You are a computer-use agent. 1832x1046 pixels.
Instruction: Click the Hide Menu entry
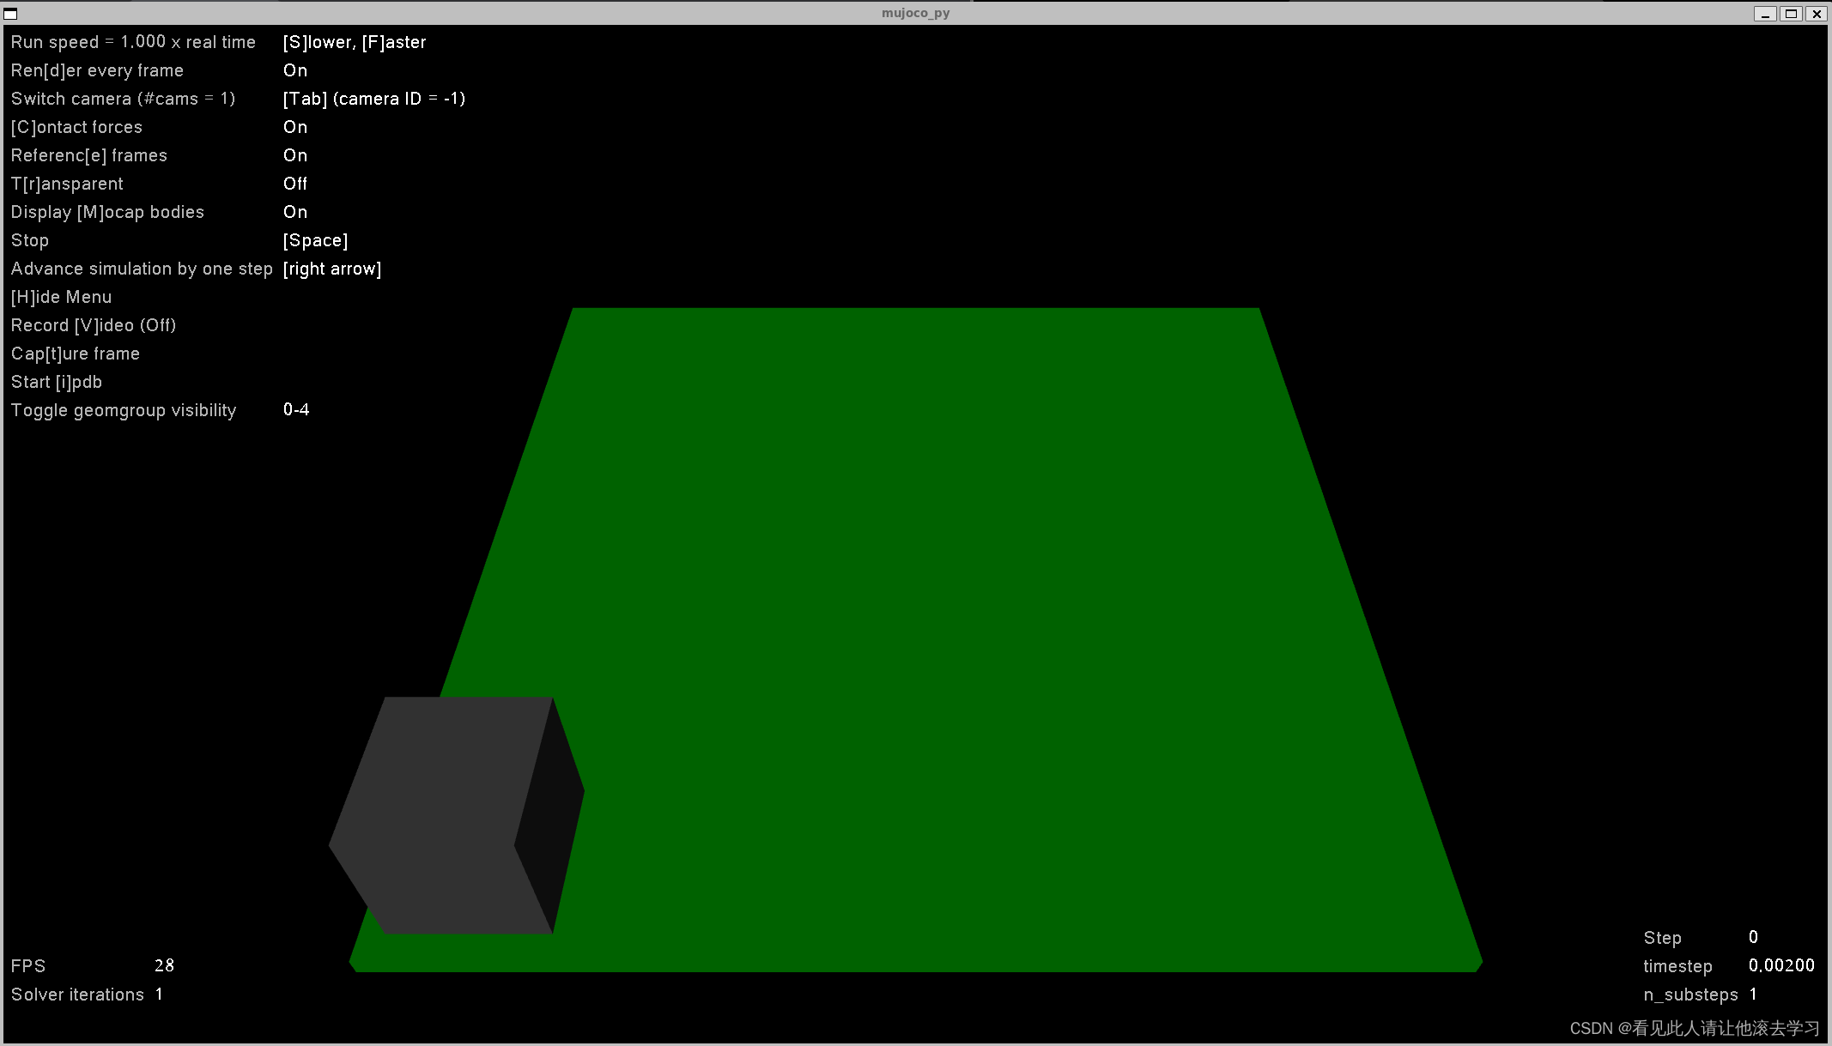(x=61, y=297)
